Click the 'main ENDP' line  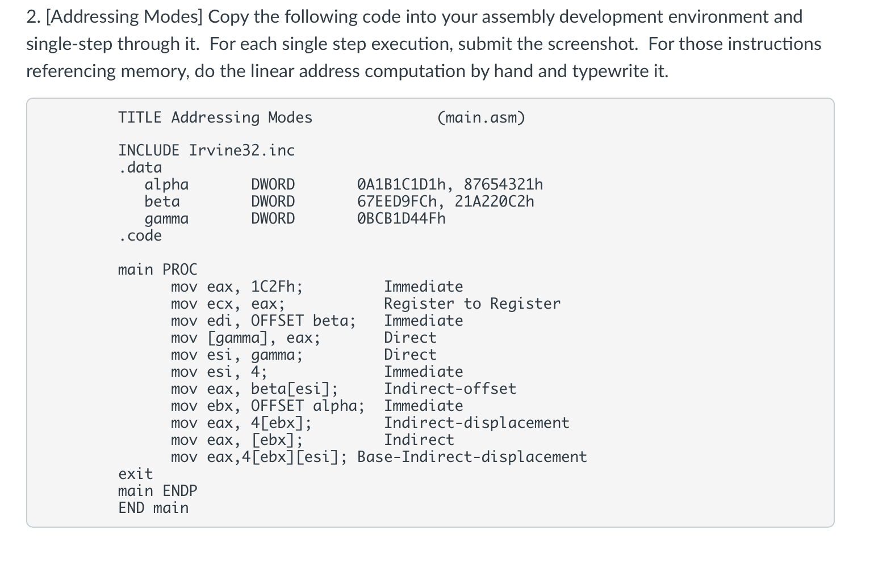pyautogui.click(x=158, y=491)
